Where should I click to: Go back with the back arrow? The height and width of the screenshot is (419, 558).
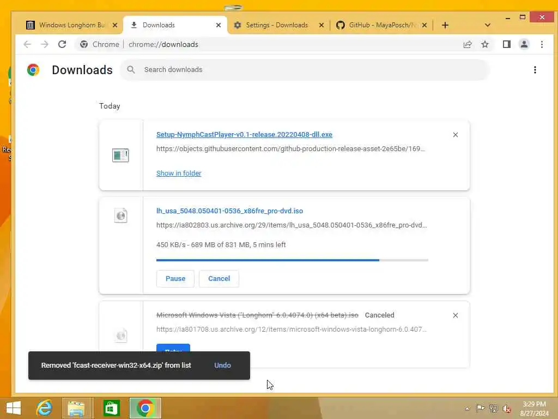[27, 44]
